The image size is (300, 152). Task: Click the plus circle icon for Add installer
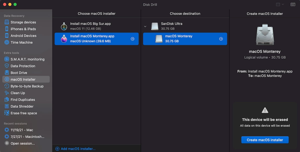coord(57,149)
